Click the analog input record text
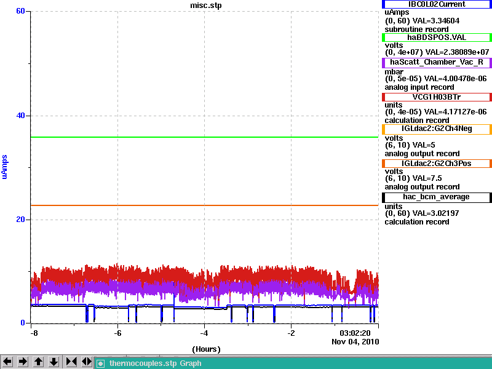 tap(419, 87)
